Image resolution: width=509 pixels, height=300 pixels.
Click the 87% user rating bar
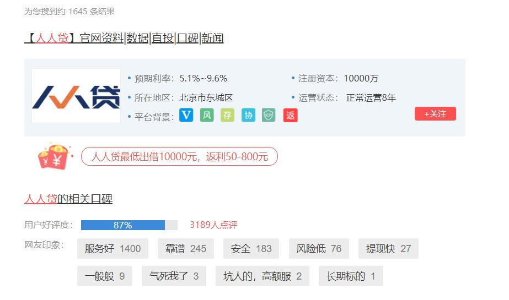point(129,225)
